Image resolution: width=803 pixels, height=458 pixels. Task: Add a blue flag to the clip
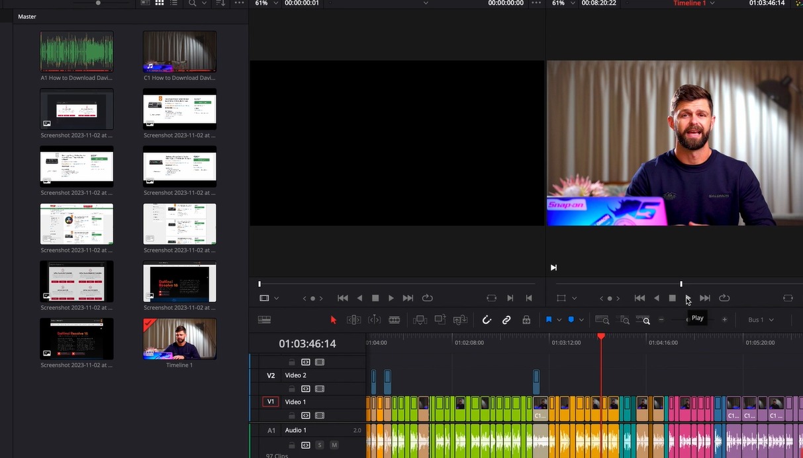[549, 320]
